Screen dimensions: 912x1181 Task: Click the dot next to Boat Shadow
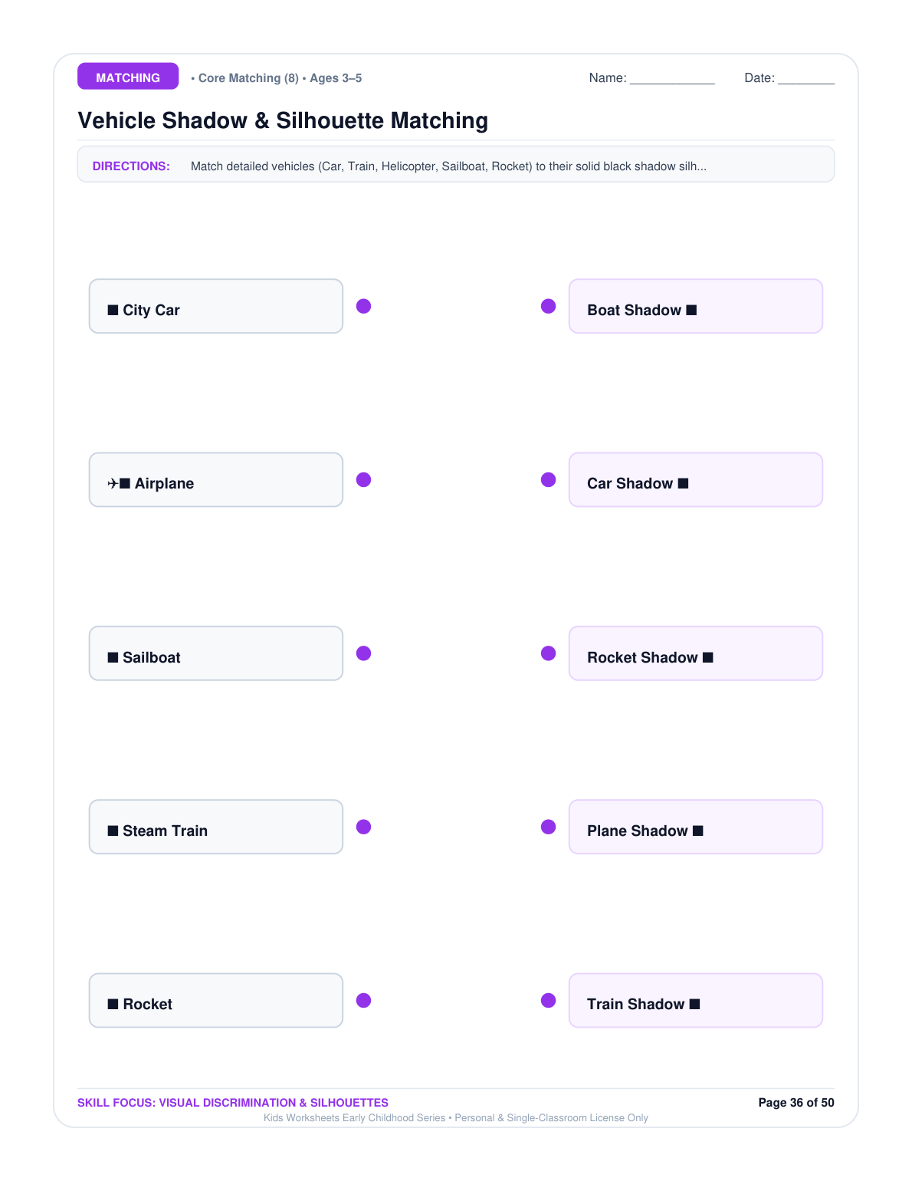pos(549,306)
